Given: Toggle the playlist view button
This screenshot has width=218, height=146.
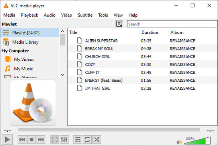Looking at the screenshot, I should (78, 139).
